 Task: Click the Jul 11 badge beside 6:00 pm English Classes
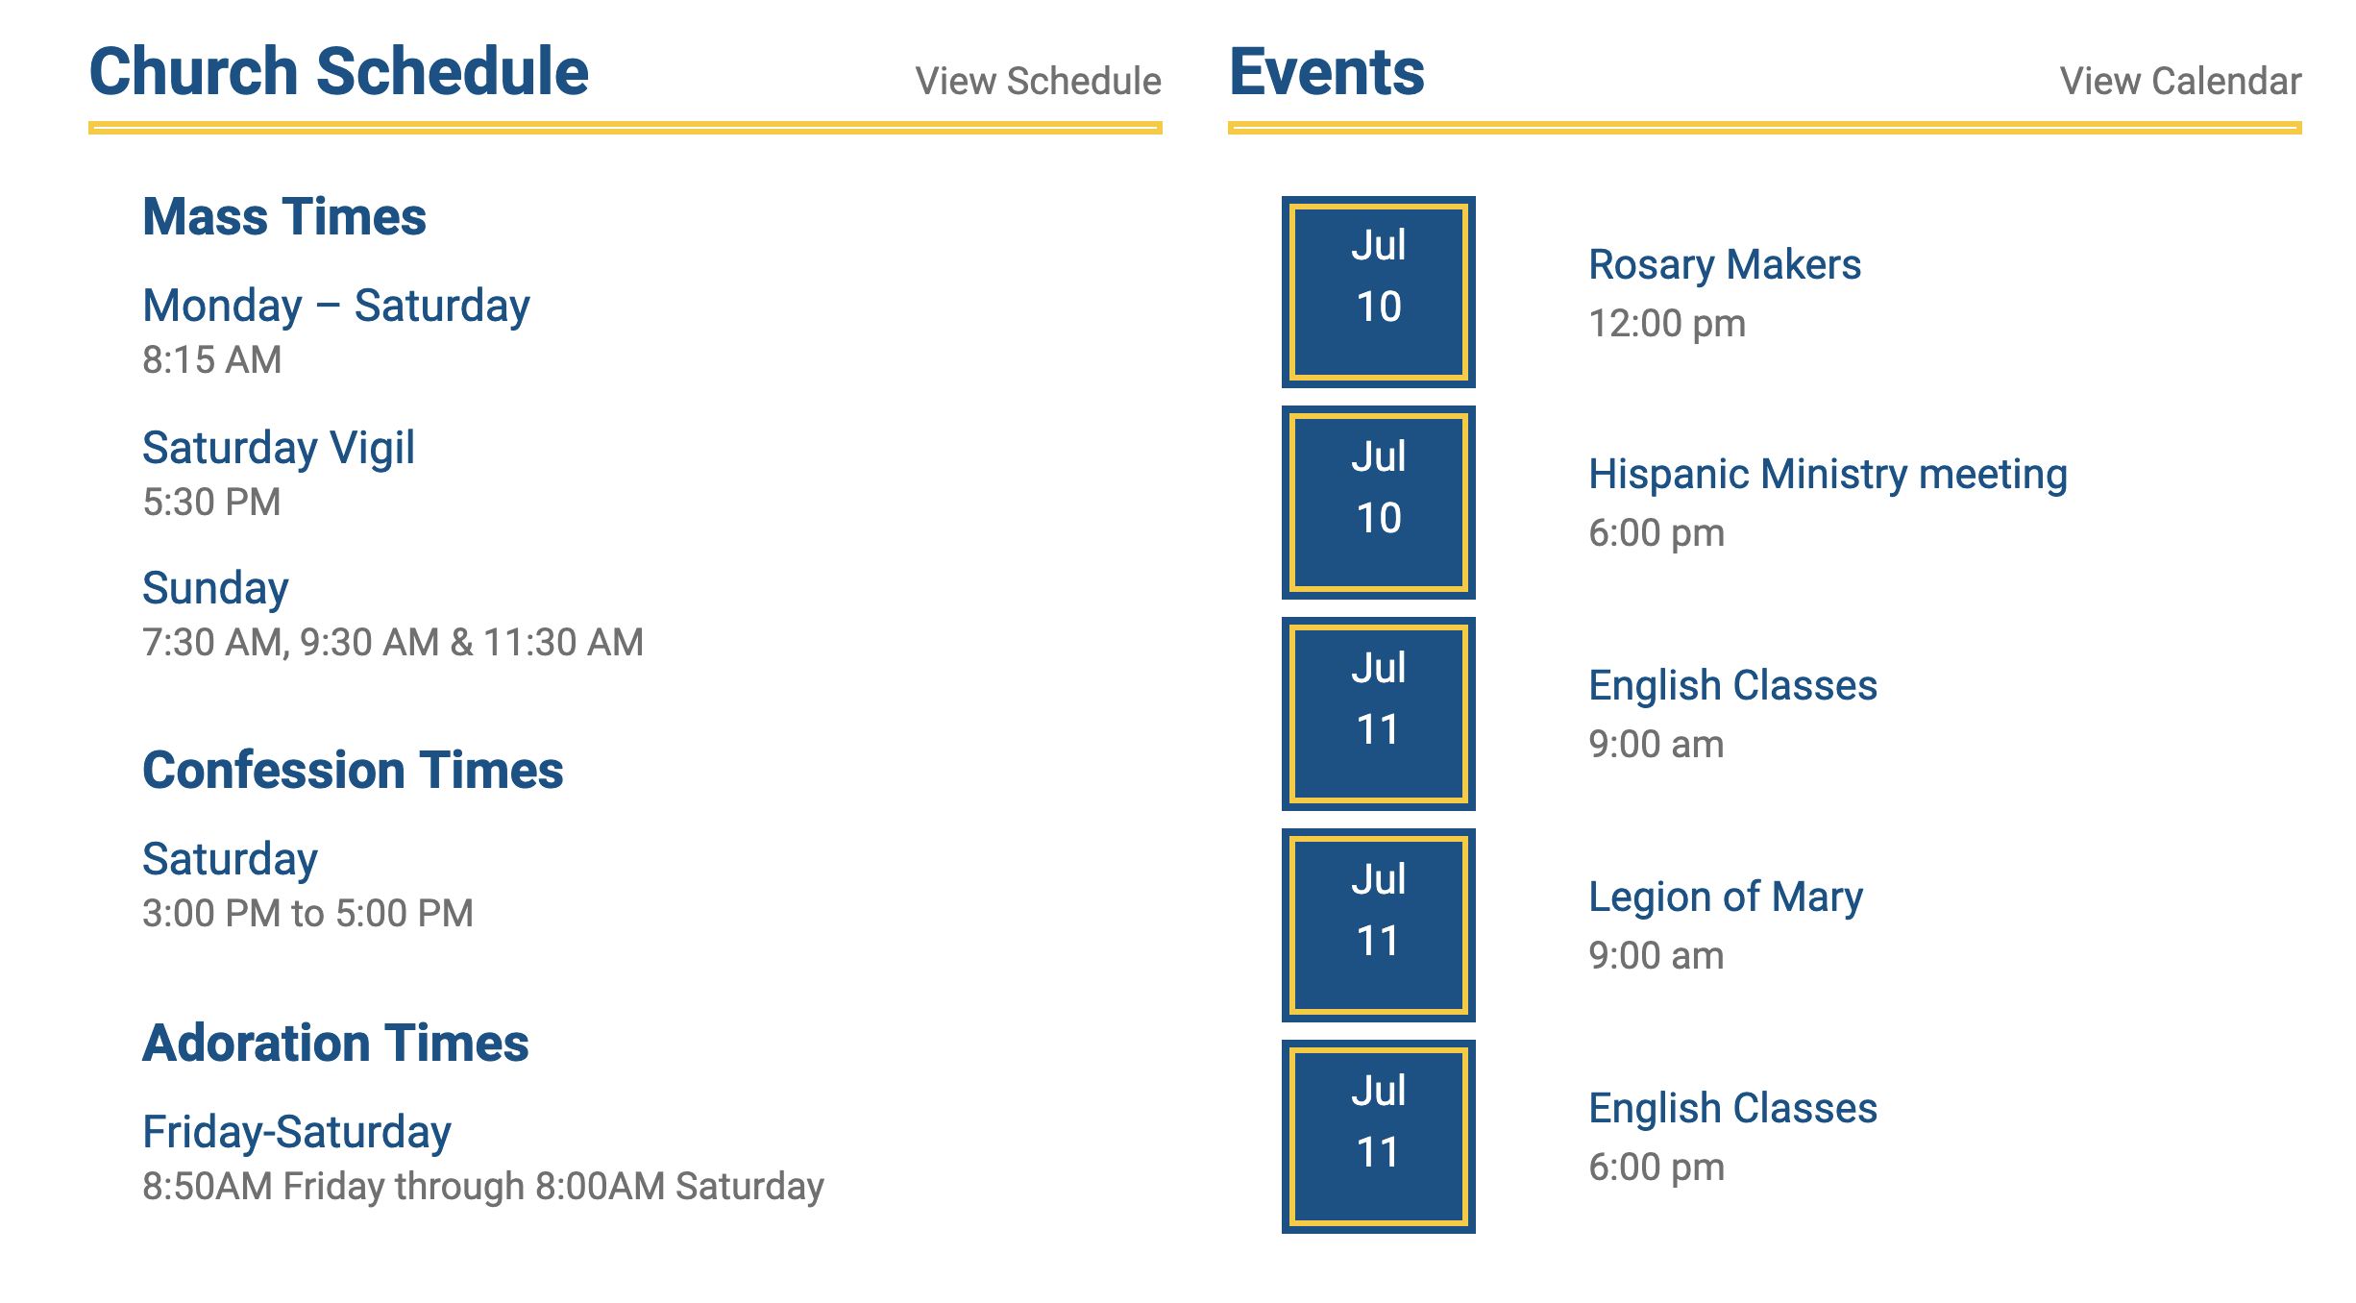[1378, 1137]
